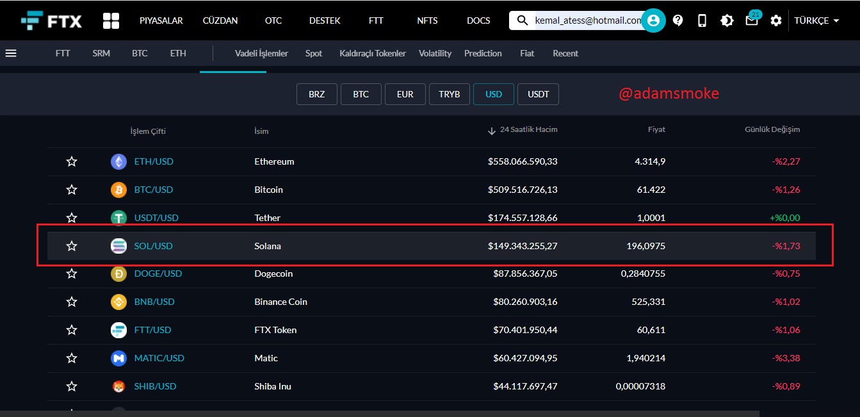Click the Bitcoin coin icon
The image size is (860, 417).
point(118,190)
